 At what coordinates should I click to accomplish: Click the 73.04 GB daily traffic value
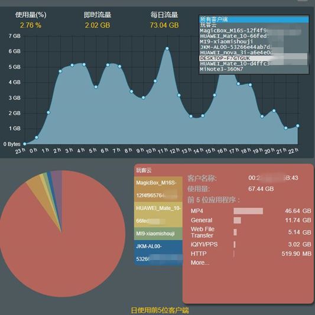pos(164,25)
